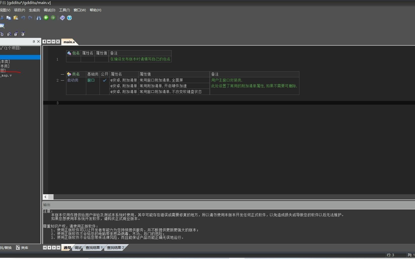Switch to the 类库 panel tab
Screen dimensions: 415x259
(x=22, y=248)
